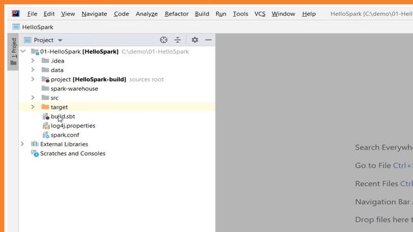Open the Tools menu
The image size is (413, 232).
pyautogui.click(x=241, y=14)
